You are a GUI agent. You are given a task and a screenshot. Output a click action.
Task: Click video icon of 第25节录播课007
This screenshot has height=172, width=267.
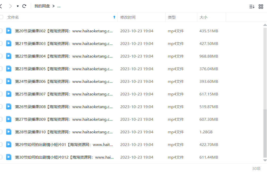[x=9, y=94]
